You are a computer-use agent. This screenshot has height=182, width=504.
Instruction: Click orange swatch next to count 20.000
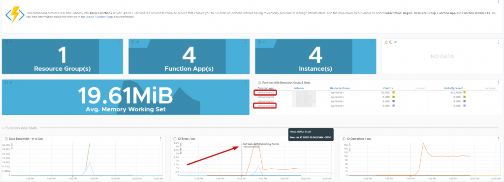pyautogui.click(x=393, y=93)
